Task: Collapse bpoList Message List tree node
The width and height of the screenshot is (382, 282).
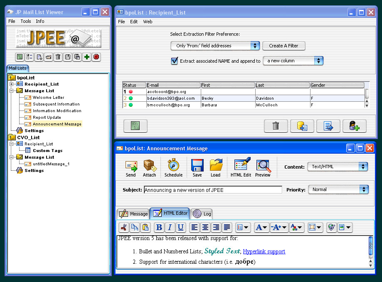Action: point(11,91)
